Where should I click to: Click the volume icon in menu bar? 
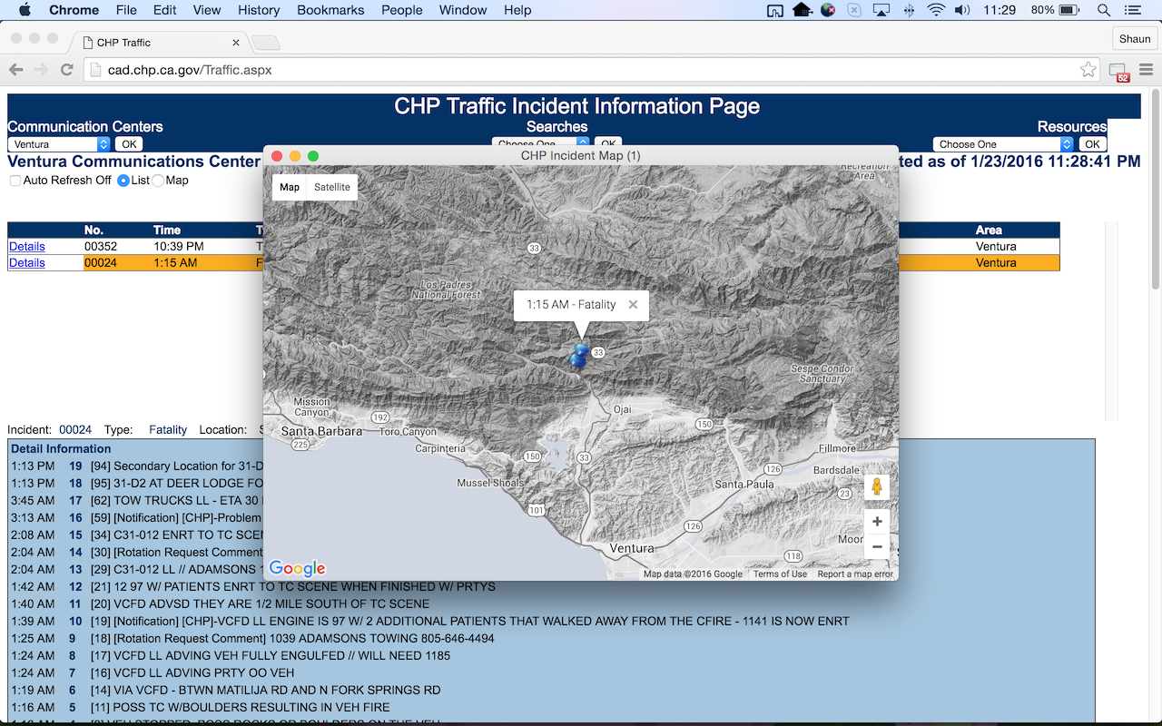point(963,10)
